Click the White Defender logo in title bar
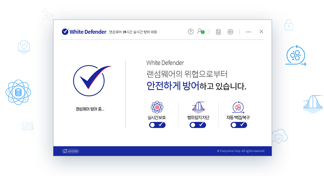The image size is (324, 176). pos(84,32)
